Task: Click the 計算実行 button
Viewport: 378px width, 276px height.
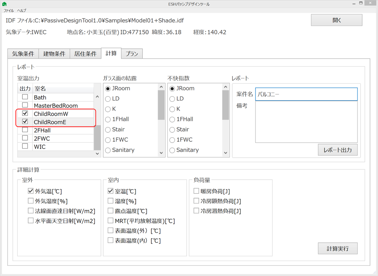Action: coord(338,248)
